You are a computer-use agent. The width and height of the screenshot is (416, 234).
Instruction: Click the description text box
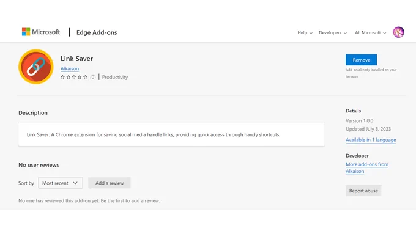point(171,134)
